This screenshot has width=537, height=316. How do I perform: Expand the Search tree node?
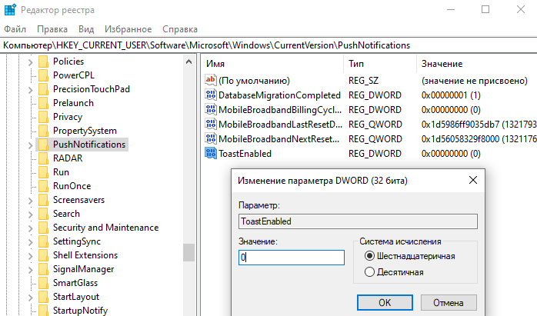pyautogui.click(x=30, y=215)
